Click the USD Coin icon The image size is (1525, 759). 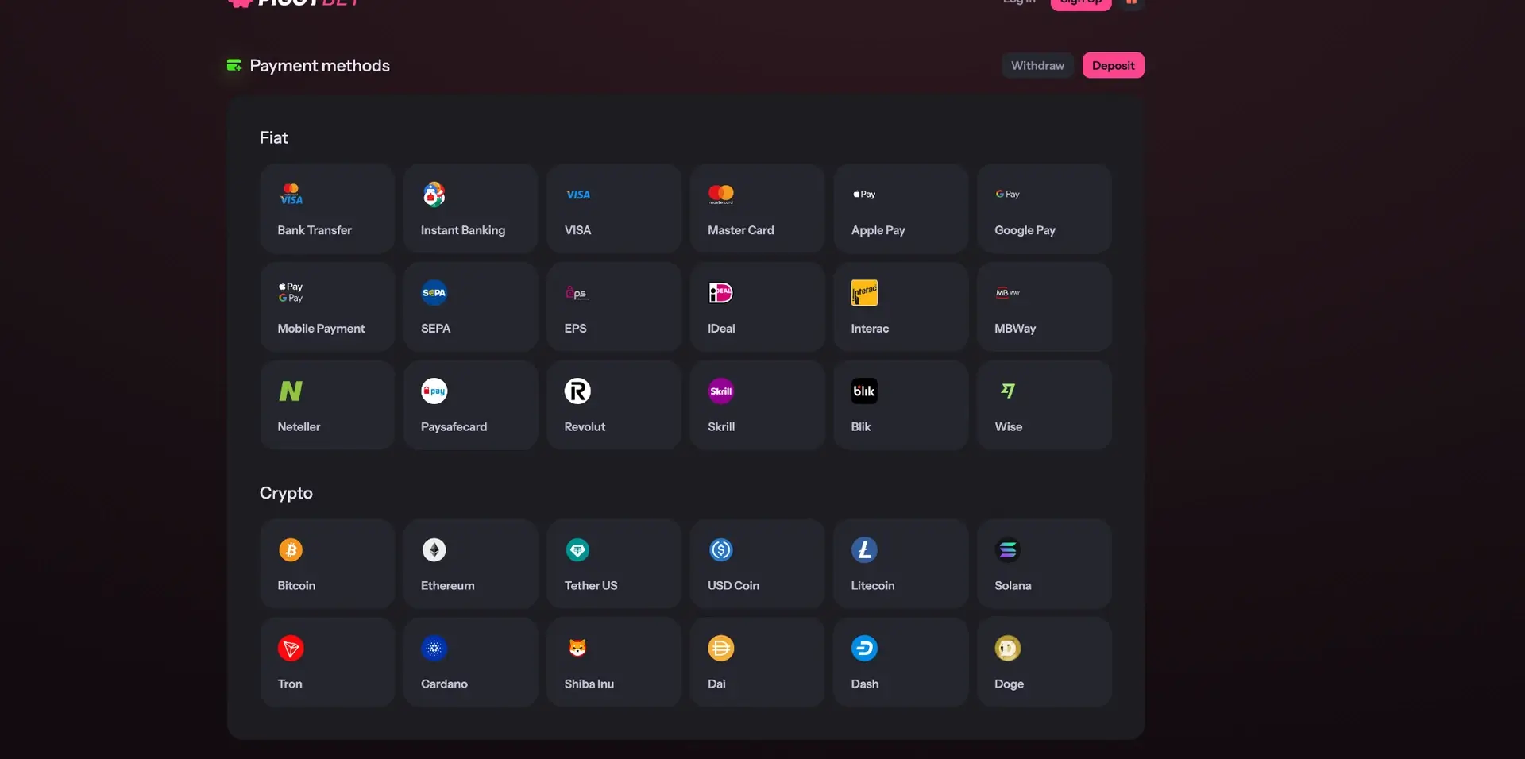coord(721,550)
